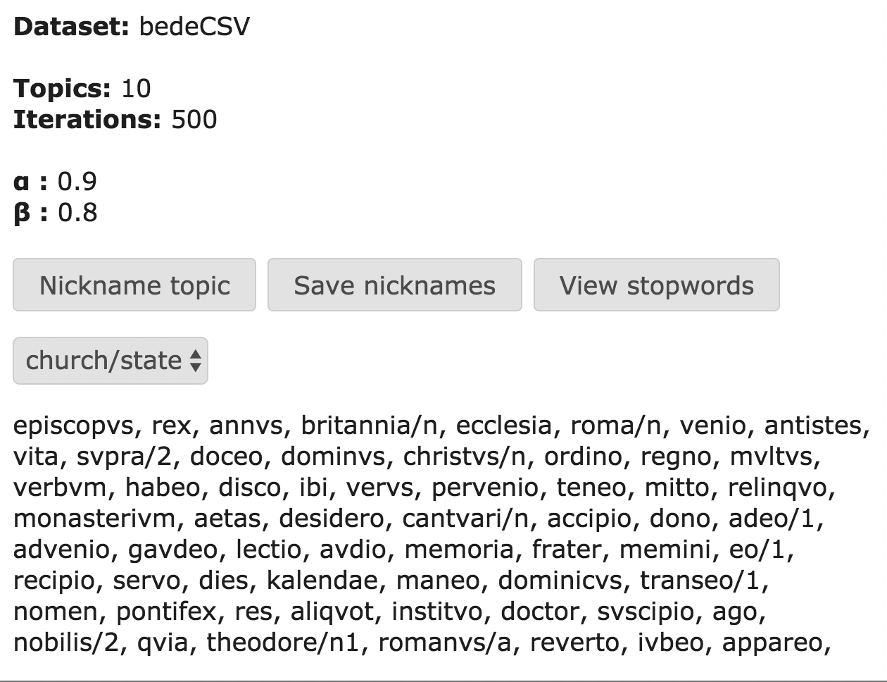
Task: Click the word monasterivm
Action: pyautogui.click(x=94, y=519)
